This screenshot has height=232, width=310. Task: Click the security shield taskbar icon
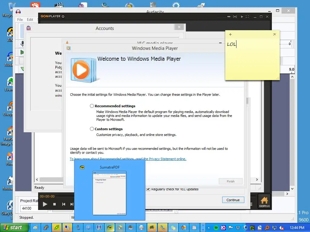pyautogui.click(x=120, y=228)
